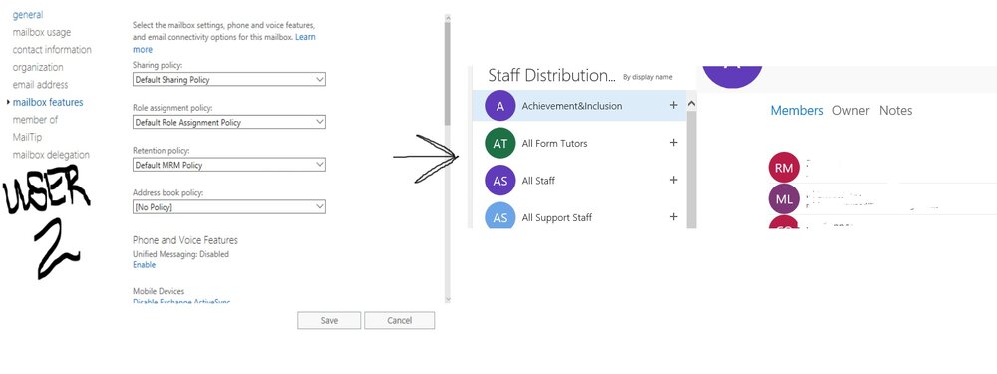Select the purple A avatar for Achievement&Inclusion
The height and width of the screenshot is (374, 997).
pyautogui.click(x=500, y=106)
